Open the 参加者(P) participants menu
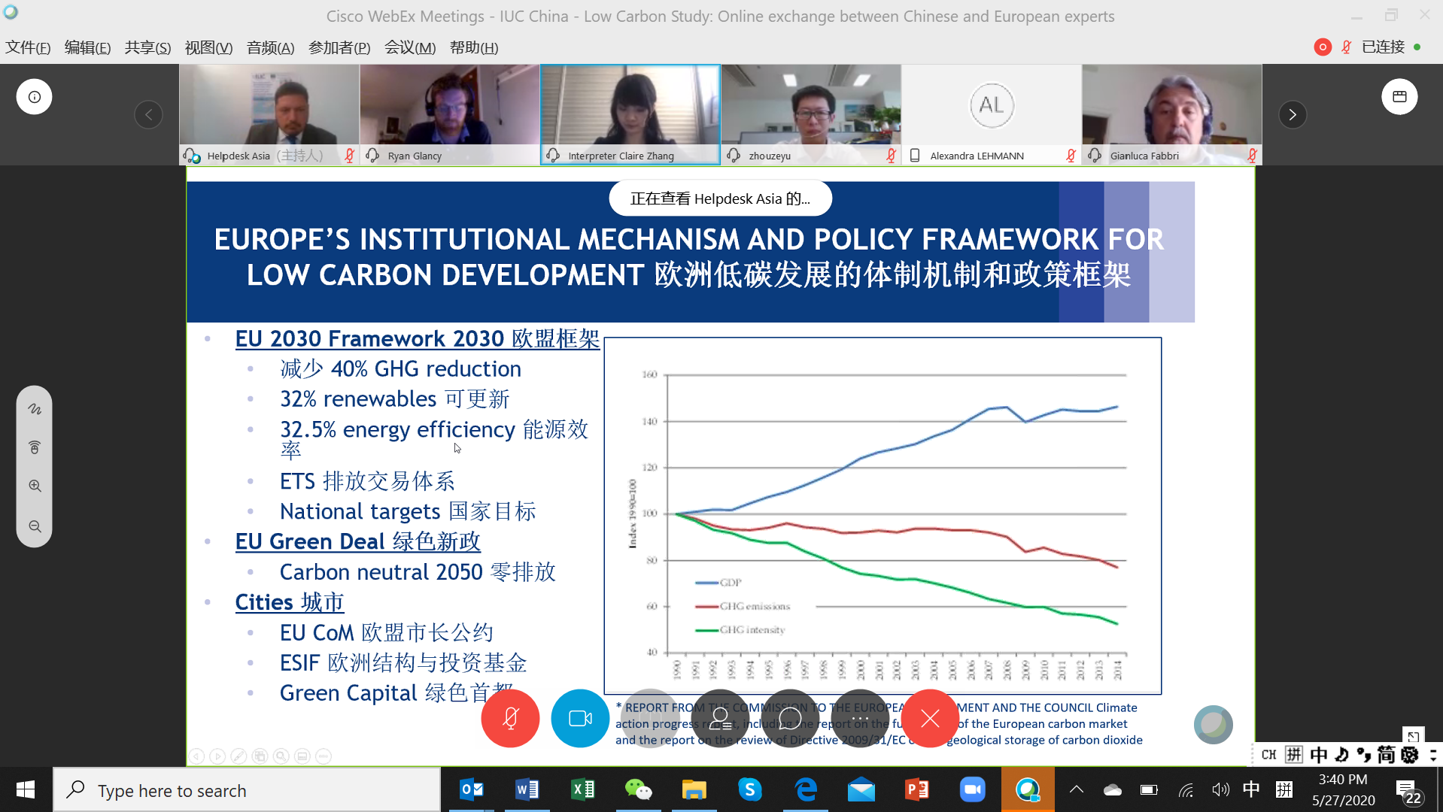This screenshot has height=812, width=1443. [x=339, y=47]
